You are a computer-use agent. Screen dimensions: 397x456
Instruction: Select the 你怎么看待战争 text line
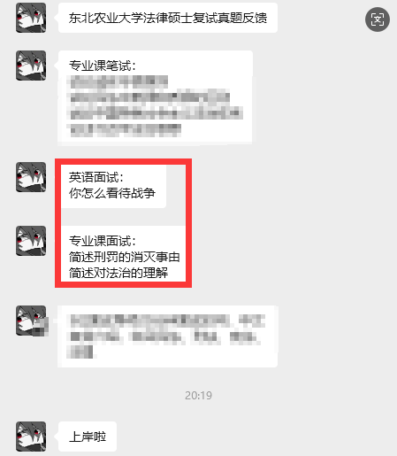[112, 193]
